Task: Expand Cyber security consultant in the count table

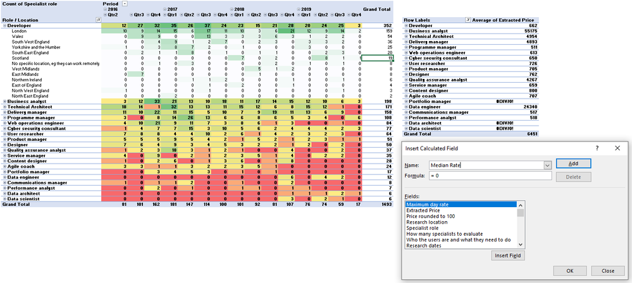Action: coord(4,128)
